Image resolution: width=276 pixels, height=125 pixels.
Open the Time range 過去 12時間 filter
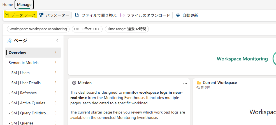[127, 29]
